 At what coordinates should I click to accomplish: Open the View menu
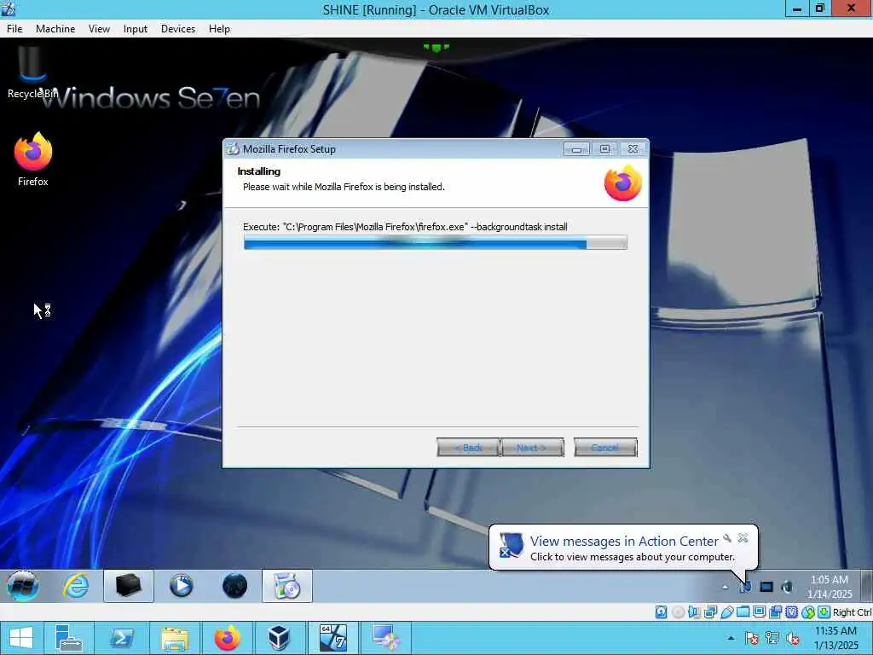[x=99, y=29]
